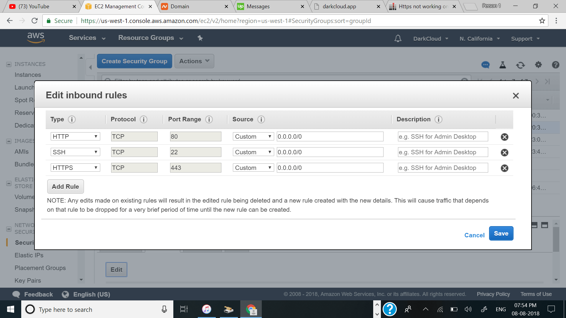Image resolution: width=566 pixels, height=318 pixels.
Task: Click the HTTPS rule source CIDR field
Action: [x=330, y=168]
